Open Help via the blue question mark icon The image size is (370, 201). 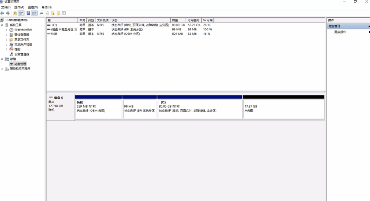28,13
